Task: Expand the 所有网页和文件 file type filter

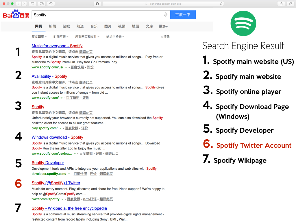Action: (x=86, y=37)
